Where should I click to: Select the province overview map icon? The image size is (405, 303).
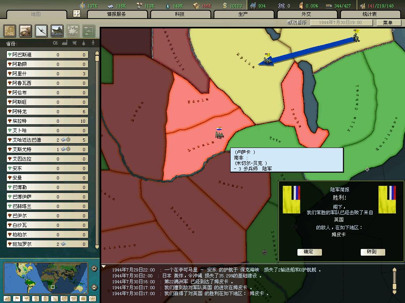point(10,31)
